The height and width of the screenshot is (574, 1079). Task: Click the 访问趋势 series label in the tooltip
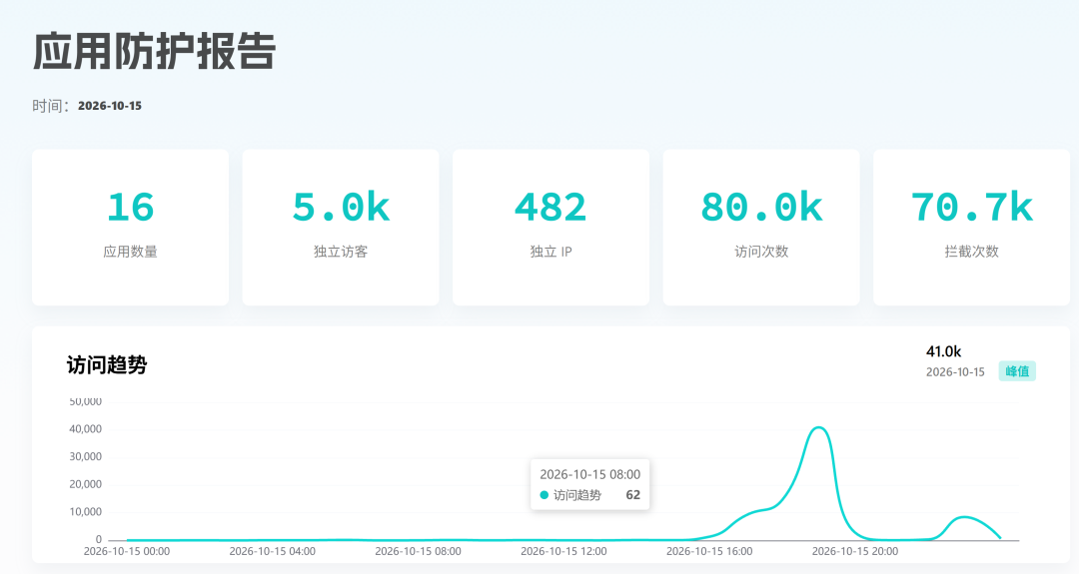pyautogui.click(x=577, y=495)
